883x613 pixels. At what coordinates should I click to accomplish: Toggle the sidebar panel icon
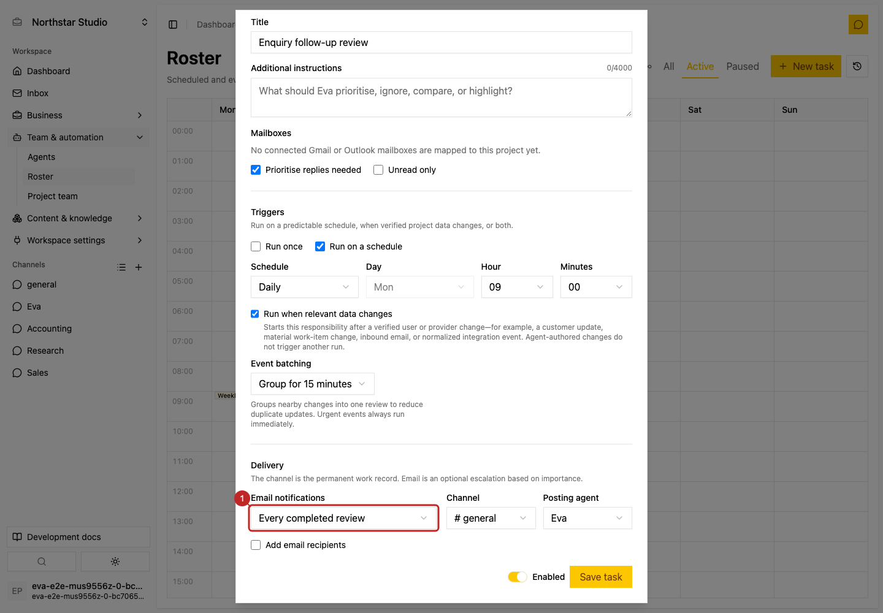pos(173,25)
